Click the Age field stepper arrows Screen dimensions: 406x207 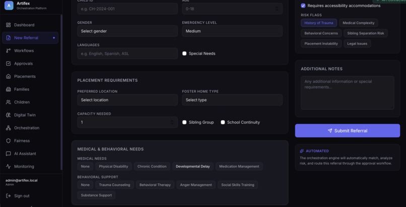(277, 9)
